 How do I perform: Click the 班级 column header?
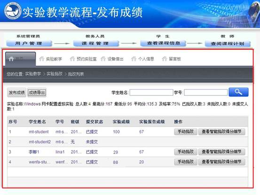point(75,122)
